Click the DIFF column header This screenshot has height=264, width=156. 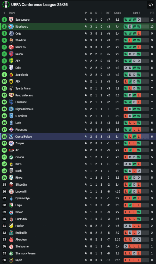[108, 13]
